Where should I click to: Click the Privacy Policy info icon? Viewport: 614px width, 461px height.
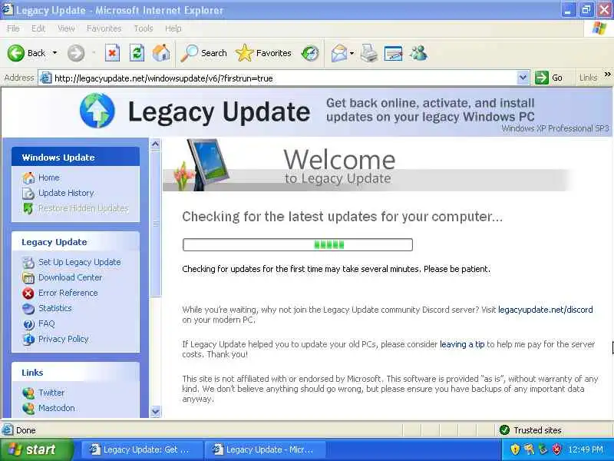click(28, 339)
